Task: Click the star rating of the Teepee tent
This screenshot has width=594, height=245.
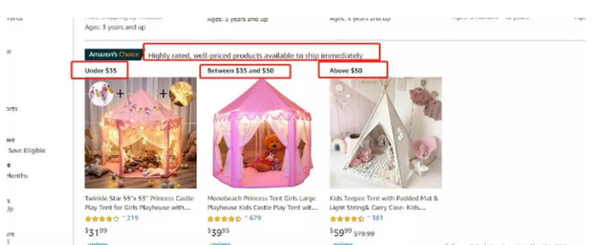Action: point(346,219)
